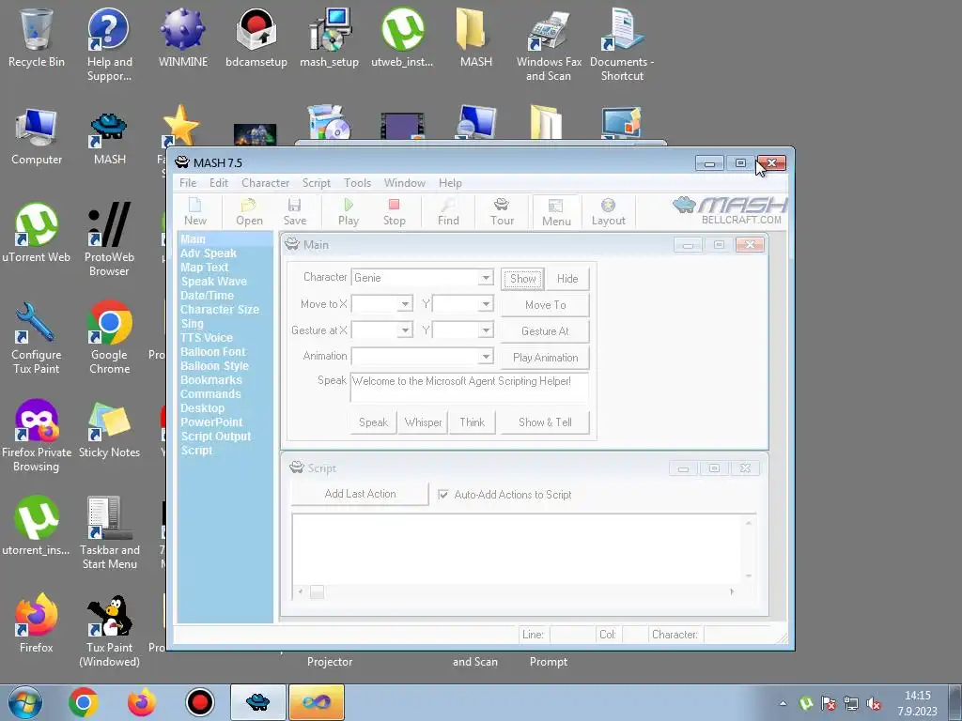The image size is (962, 721).
Task: Select Speak Wave in the sidebar
Action: point(213,282)
